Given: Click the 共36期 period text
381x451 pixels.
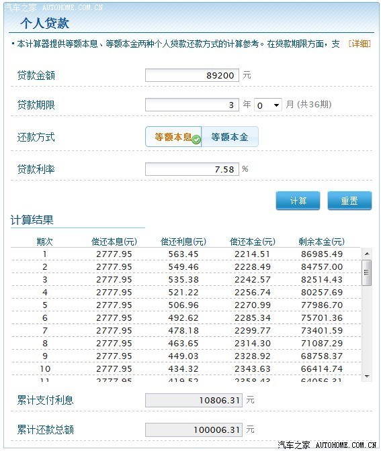Looking at the screenshot, I should pos(314,105).
